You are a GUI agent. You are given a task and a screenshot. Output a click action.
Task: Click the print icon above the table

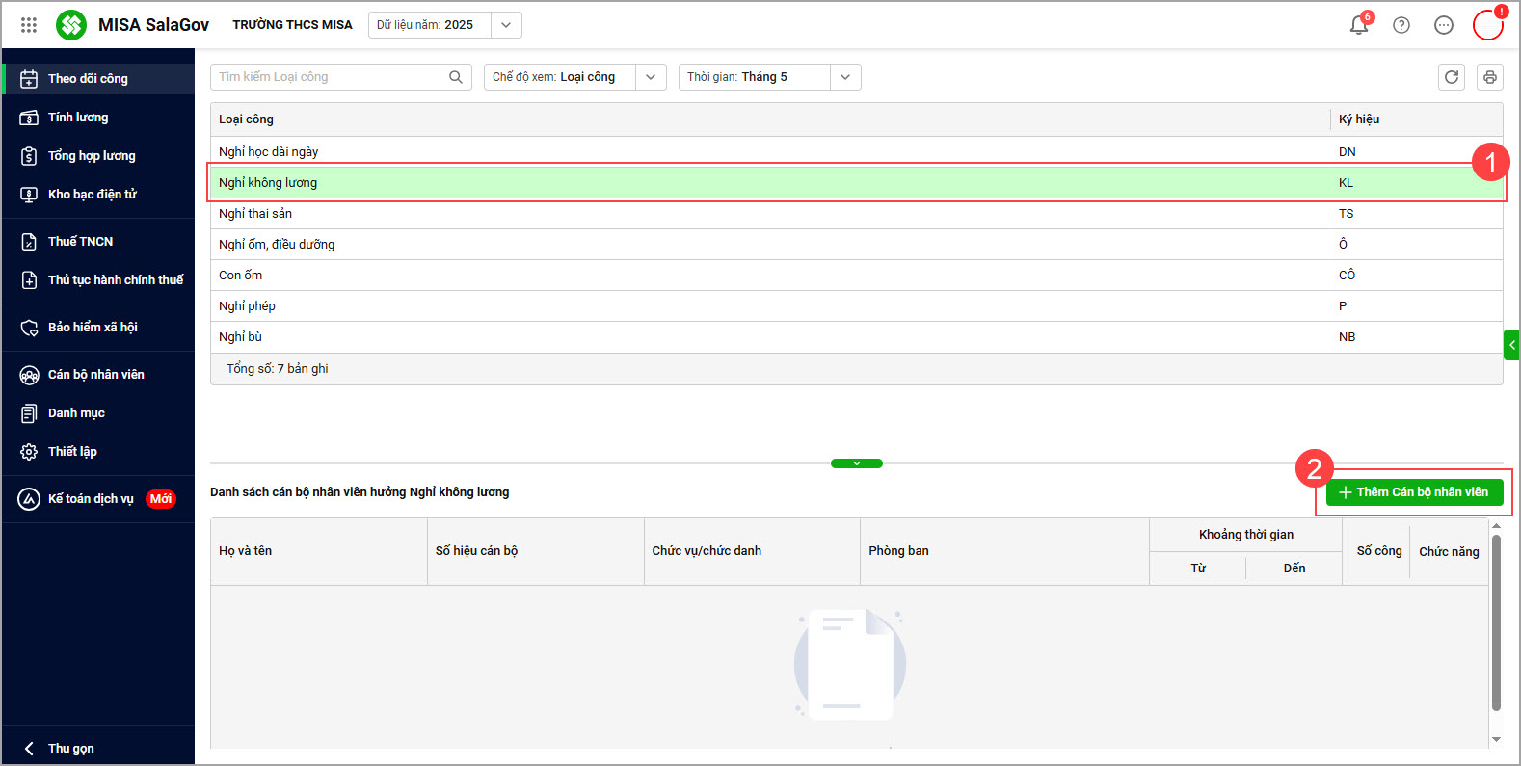(x=1490, y=77)
